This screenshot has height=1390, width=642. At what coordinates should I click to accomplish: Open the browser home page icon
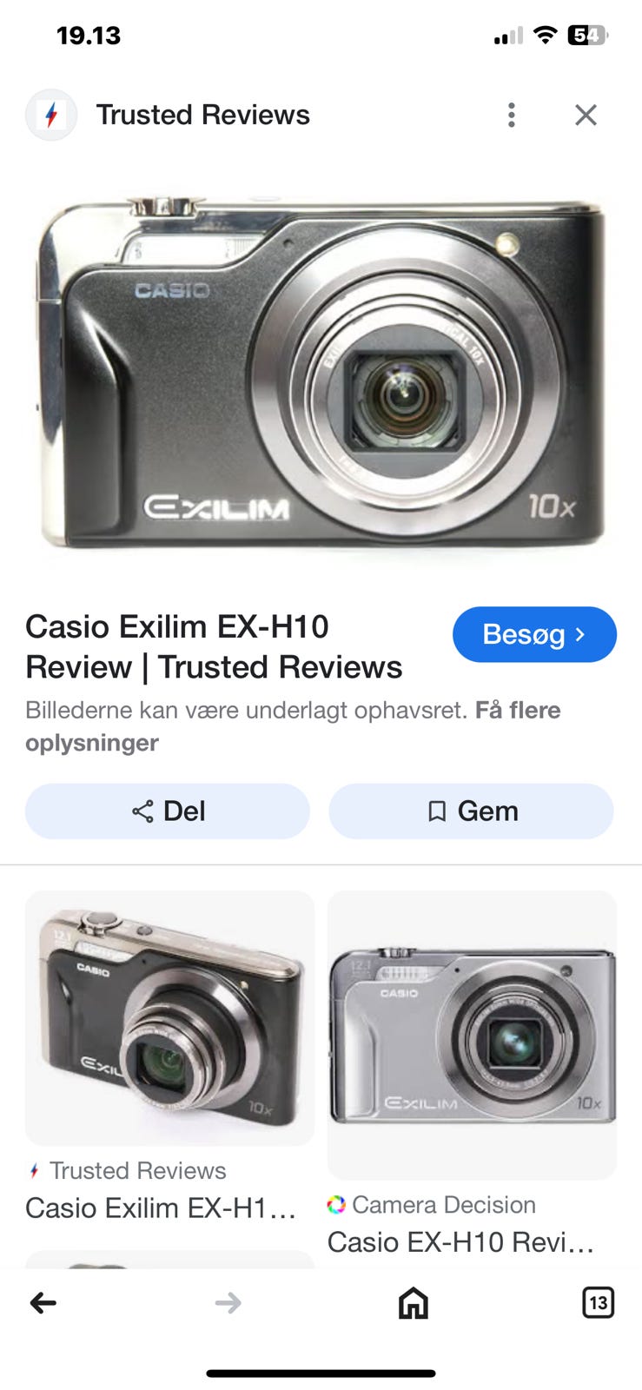pyautogui.click(x=414, y=1302)
